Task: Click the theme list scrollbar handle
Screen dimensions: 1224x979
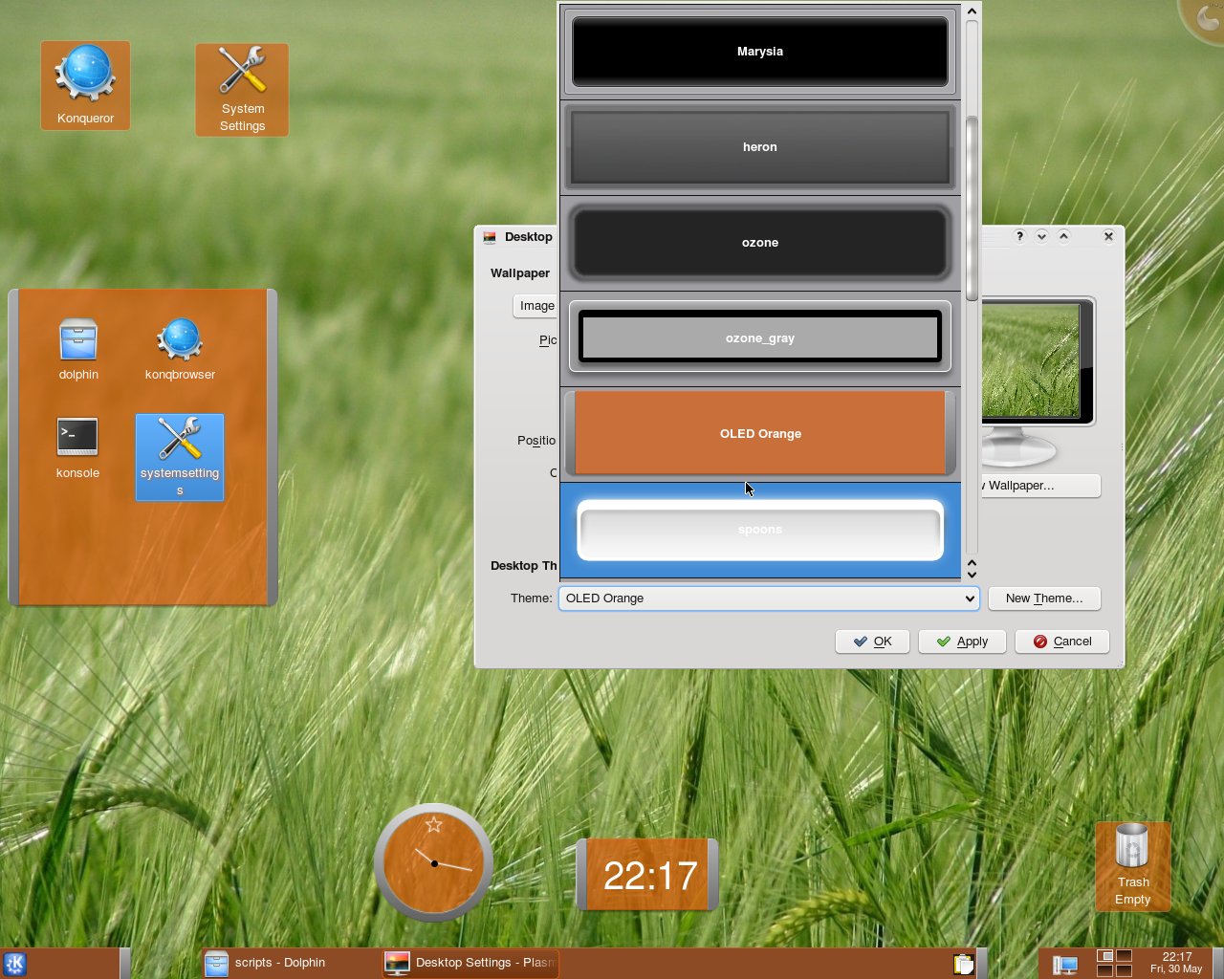Action: click(x=972, y=209)
